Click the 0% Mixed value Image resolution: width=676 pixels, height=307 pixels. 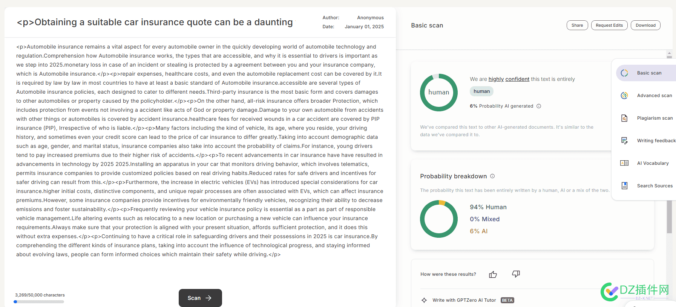485,219
